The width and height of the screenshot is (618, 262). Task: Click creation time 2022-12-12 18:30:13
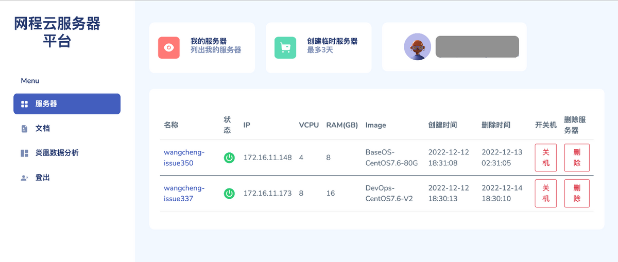(449, 193)
